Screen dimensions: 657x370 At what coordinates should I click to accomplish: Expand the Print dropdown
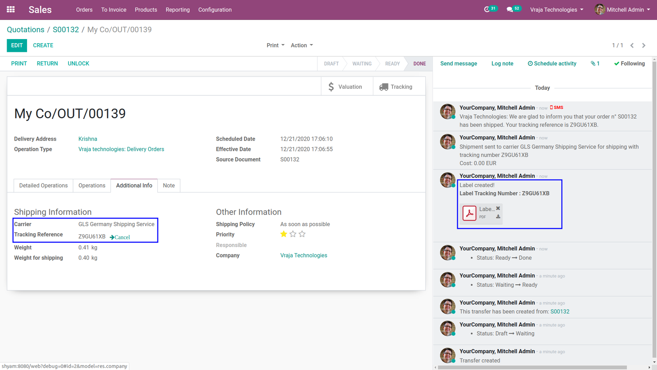pos(276,45)
